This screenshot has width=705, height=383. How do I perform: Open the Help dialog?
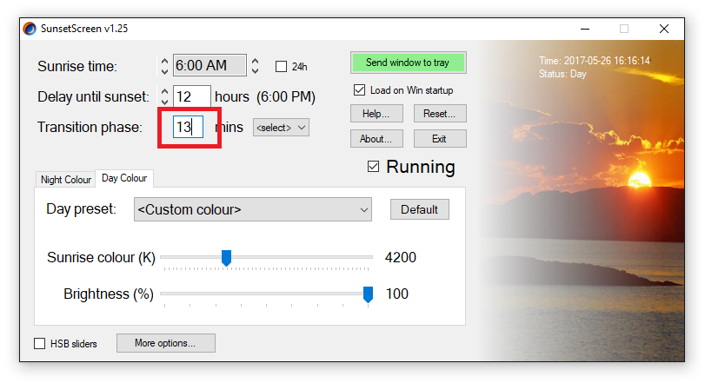click(376, 114)
